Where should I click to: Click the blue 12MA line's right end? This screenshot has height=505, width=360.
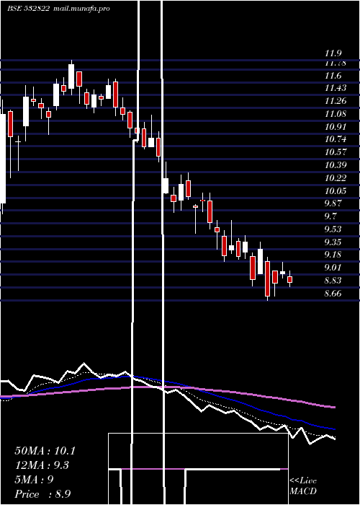tap(334, 429)
